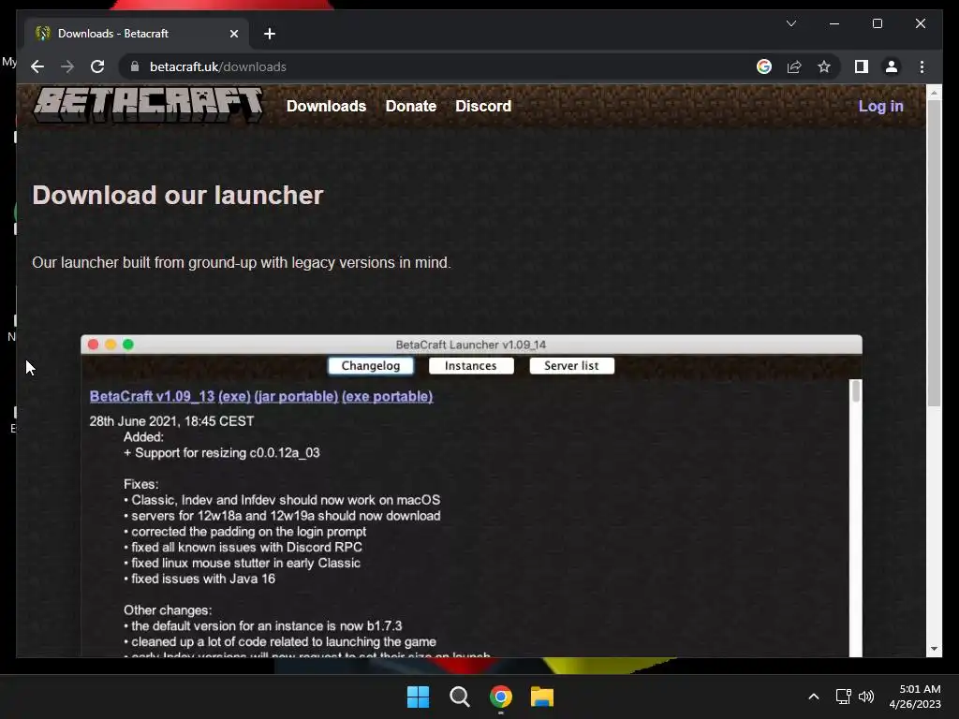
Task: Open the network tray icon
Action: [844, 697]
